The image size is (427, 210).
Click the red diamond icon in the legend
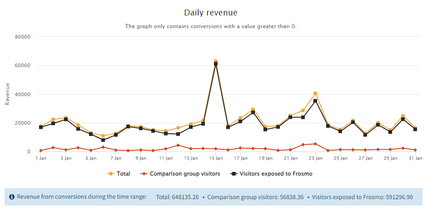[x=143, y=174]
